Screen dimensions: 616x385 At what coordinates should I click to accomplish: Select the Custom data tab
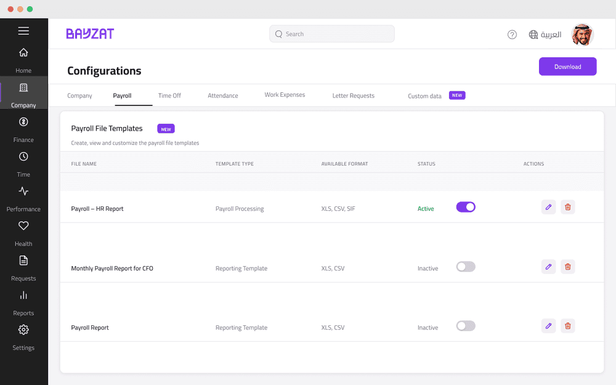point(424,96)
